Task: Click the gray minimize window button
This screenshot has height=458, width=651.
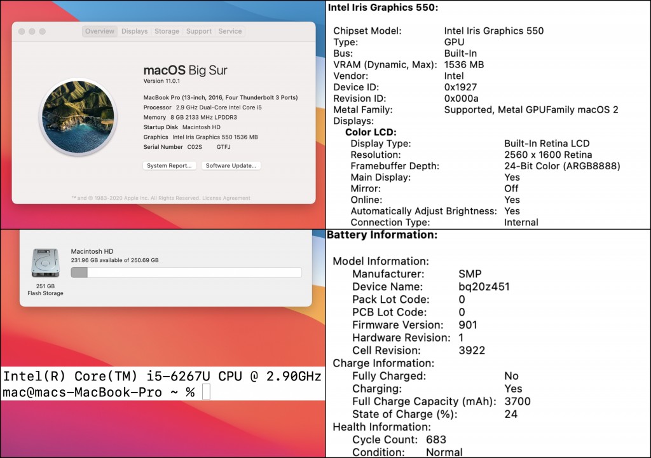Action: (32, 31)
